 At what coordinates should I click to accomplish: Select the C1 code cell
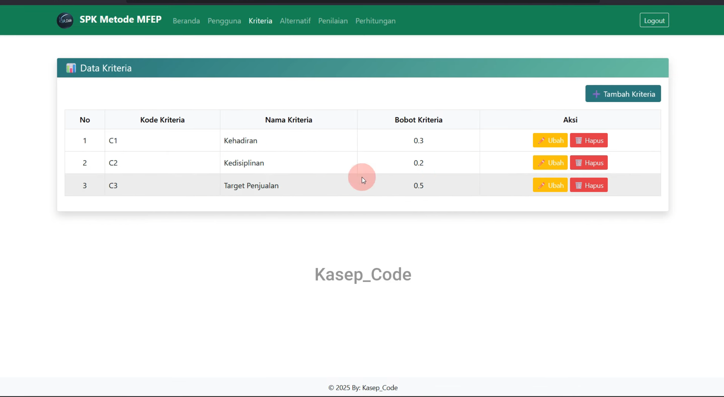(x=162, y=140)
